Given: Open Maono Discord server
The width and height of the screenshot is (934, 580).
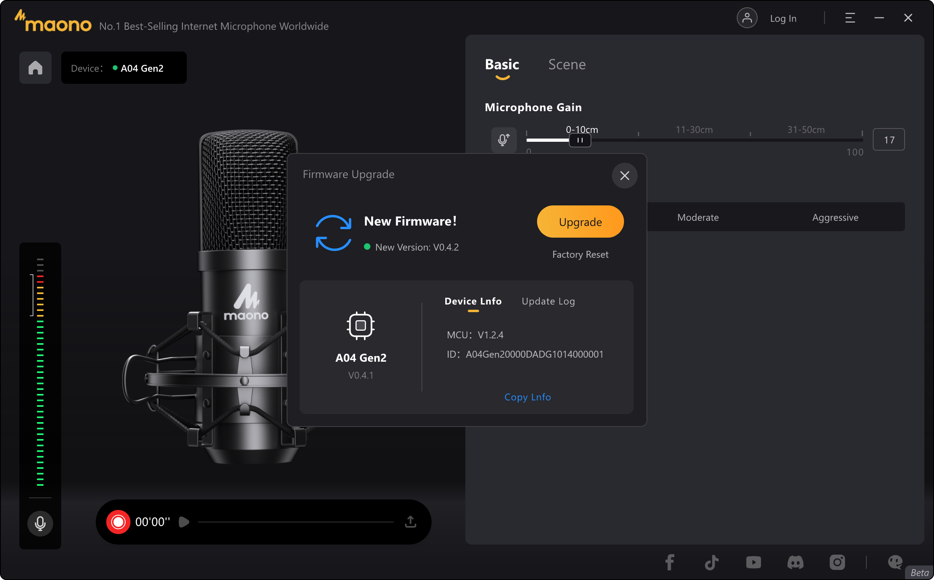Looking at the screenshot, I should [795, 562].
